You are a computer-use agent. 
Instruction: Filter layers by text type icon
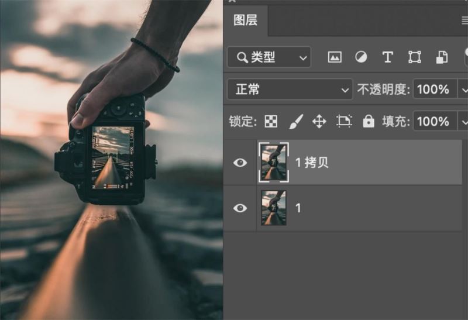[387, 57]
